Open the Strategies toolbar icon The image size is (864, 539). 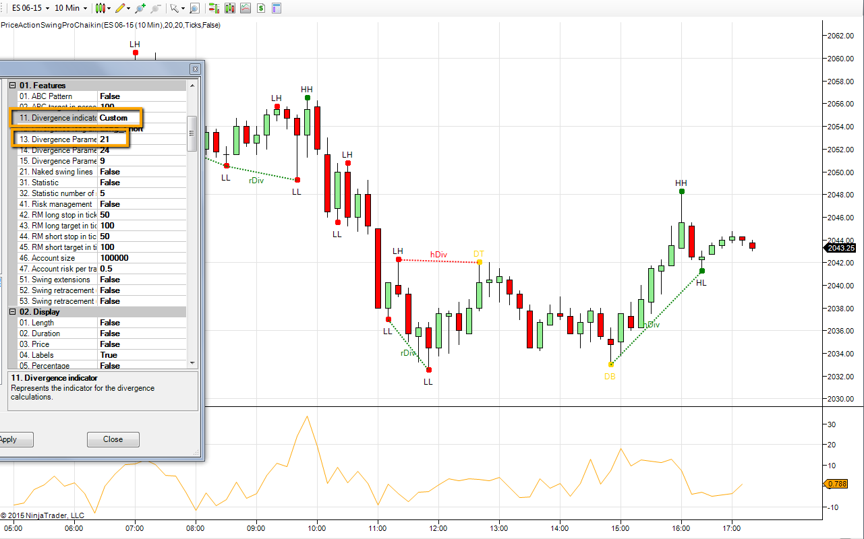tap(245, 8)
